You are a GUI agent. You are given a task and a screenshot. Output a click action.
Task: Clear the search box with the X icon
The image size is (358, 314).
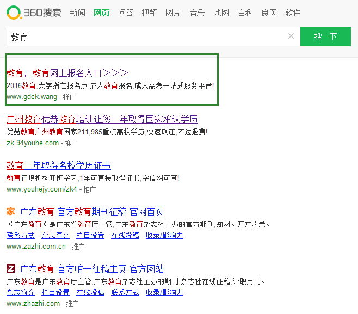(x=291, y=36)
